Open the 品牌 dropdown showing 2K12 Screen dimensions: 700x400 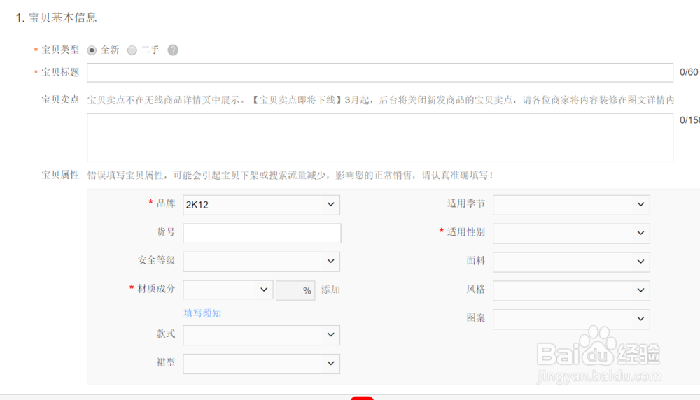click(x=262, y=205)
